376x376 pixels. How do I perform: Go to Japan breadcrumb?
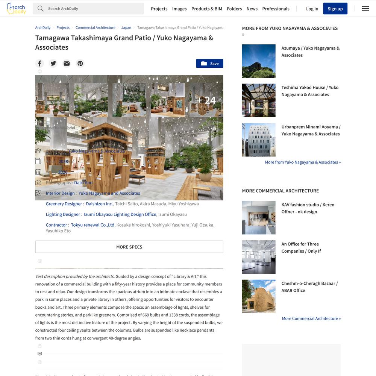126,27
